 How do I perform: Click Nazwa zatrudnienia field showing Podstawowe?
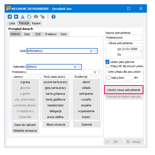click(124, 38)
